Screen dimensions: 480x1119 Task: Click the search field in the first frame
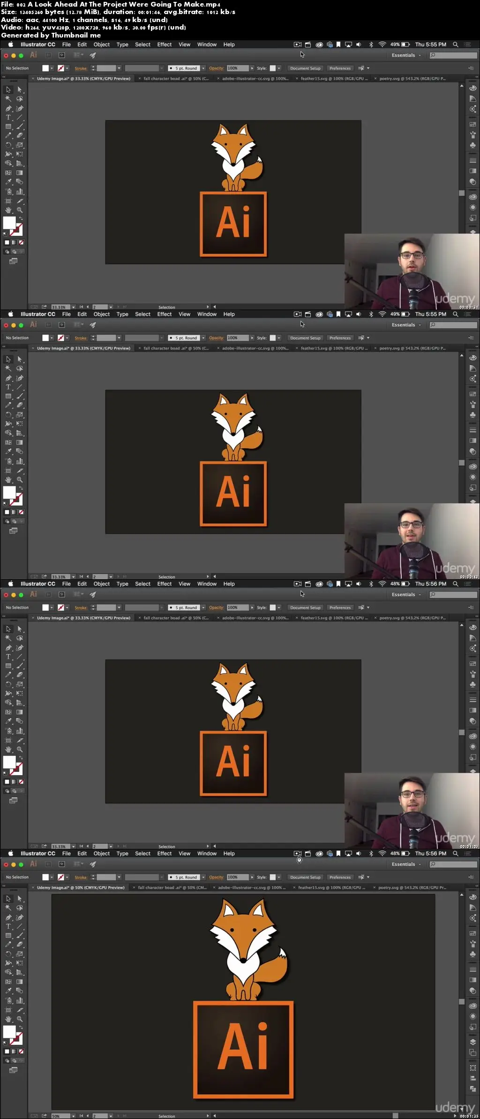coord(453,55)
